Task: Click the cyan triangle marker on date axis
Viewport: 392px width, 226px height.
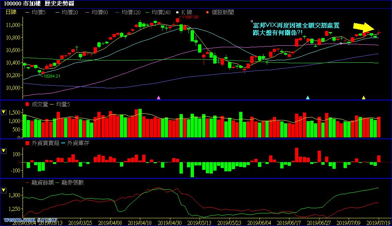Action: (308, 97)
